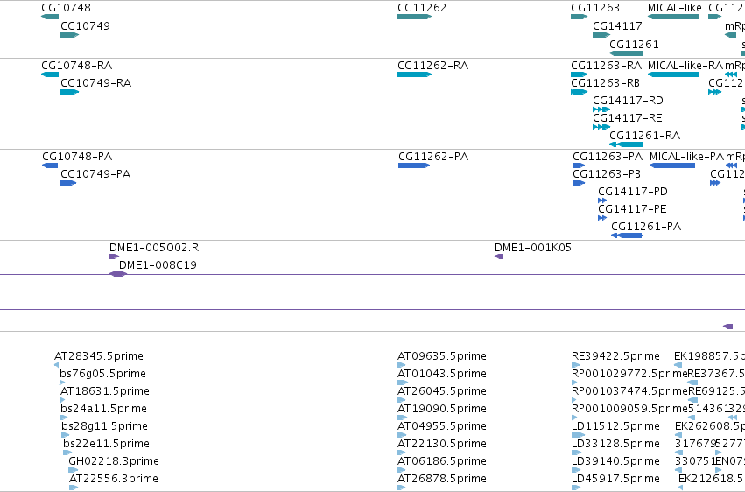Click EST AT22130.5prime
The width and height of the screenshot is (745, 492).
[x=402, y=453]
